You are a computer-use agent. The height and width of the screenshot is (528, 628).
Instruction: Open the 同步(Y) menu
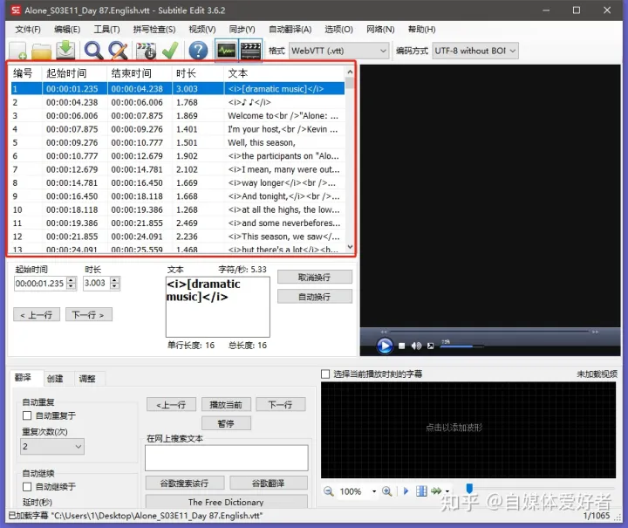coord(242,30)
